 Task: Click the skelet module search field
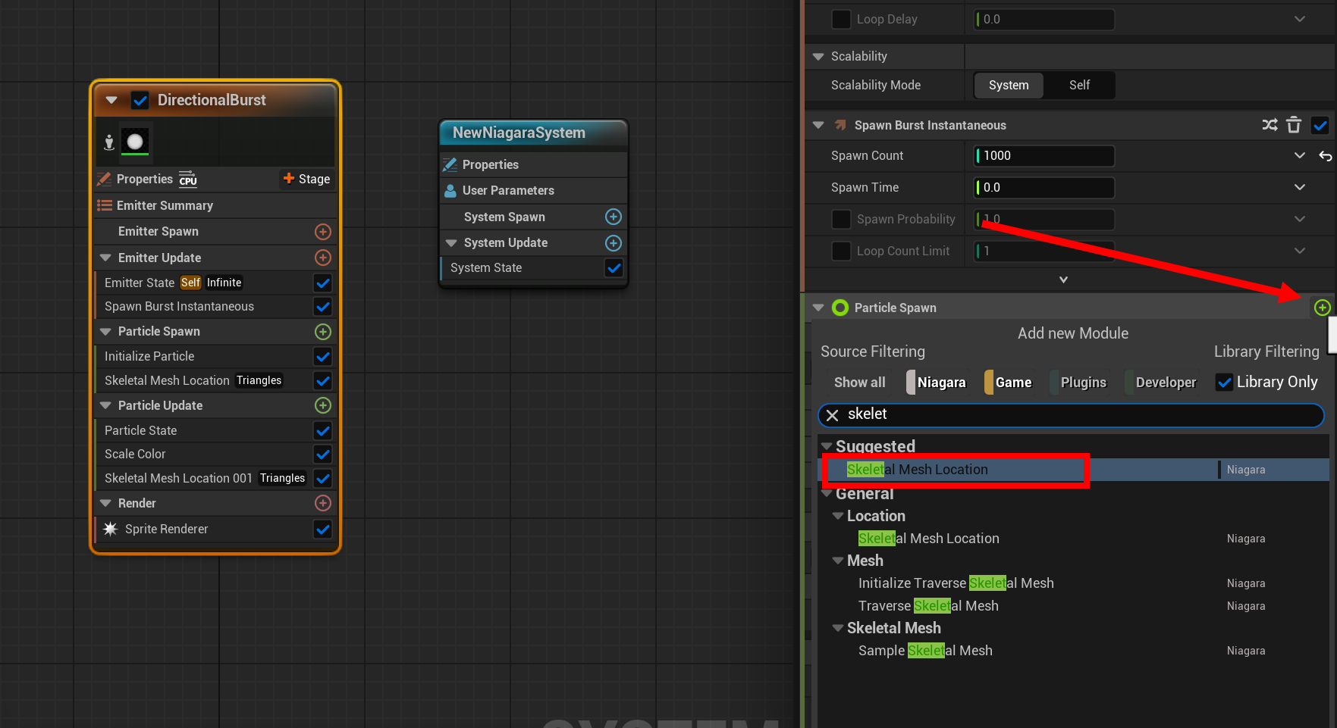[1071, 415]
